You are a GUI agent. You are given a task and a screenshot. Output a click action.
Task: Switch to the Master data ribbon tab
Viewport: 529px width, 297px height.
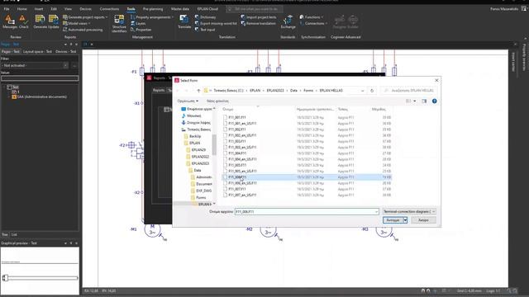click(180, 9)
